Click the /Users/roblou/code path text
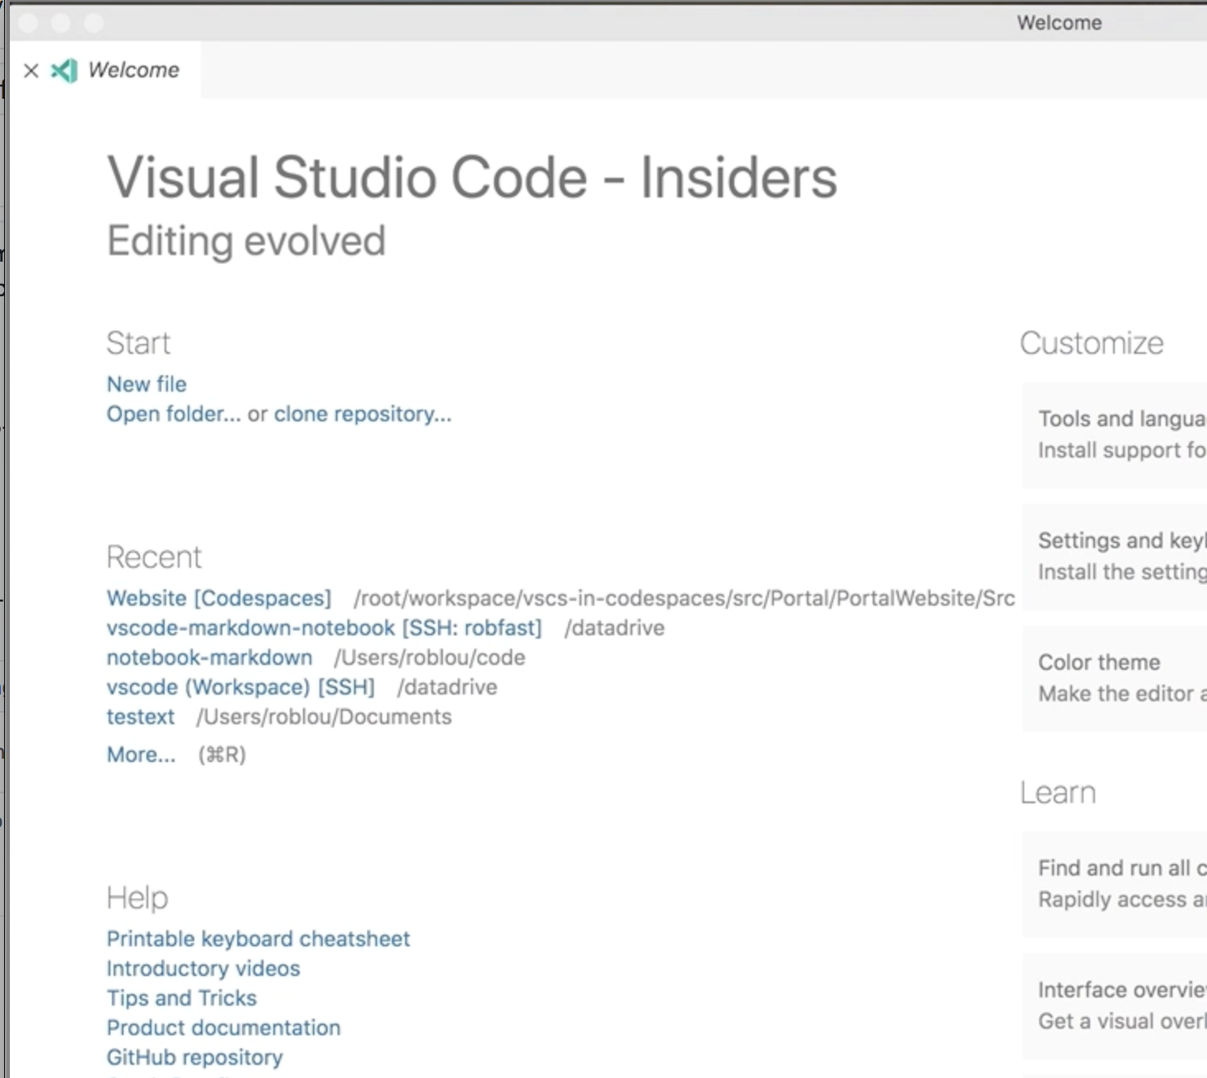Screen dimensions: 1207x1078 [x=430, y=657]
